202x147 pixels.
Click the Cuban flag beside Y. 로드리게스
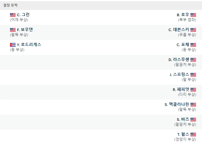pyautogui.click(x=13, y=45)
